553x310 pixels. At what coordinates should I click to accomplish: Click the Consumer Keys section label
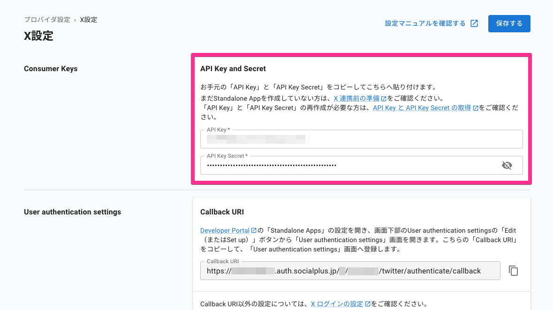pyautogui.click(x=51, y=69)
